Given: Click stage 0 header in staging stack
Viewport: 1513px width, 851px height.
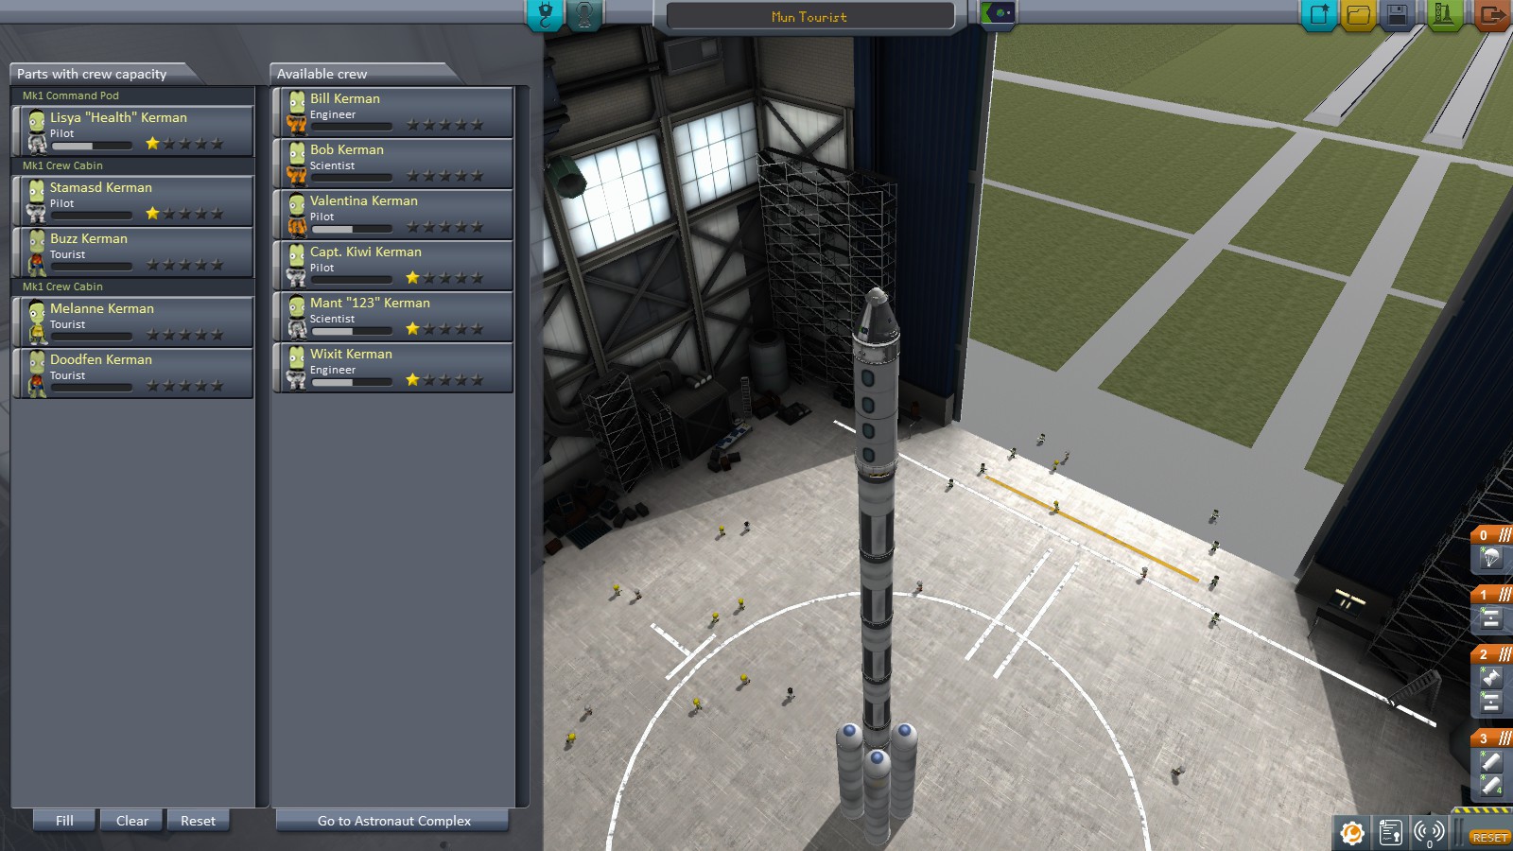Looking at the screenshot, I should pyautogui.click(x=1491, y=535).
